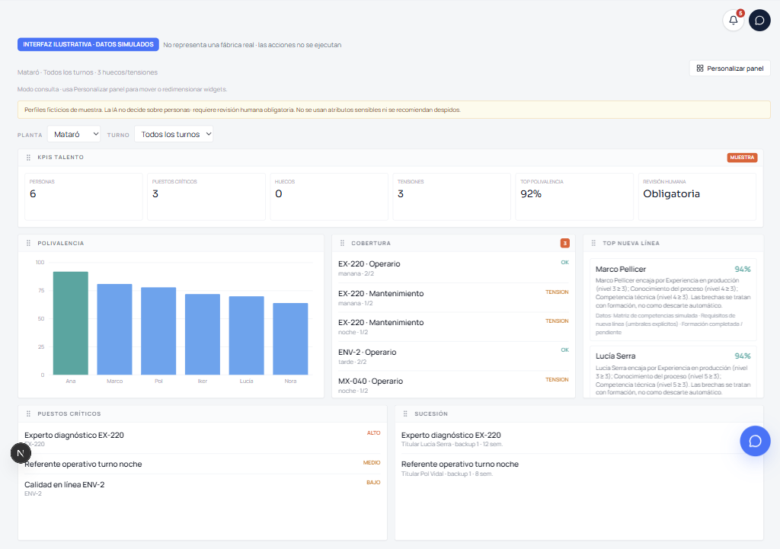Open Marco Pellicer's candidate card

pyautogui.click(x=673, y=300)
